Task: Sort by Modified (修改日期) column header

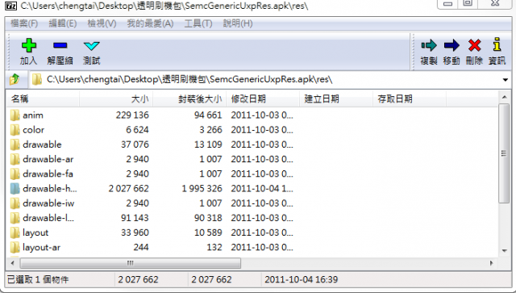Action: tap(263, 98)
